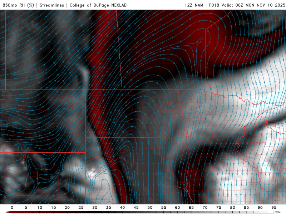The height and width of the screenshot is (214, 286).
Task: Click the '850mb RH (%)' title text
Action: 18,5
